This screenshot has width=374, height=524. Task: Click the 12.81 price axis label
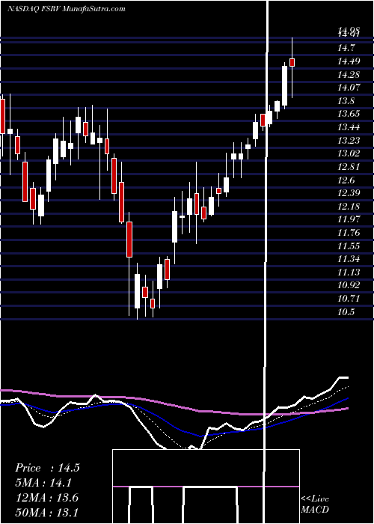(349, 167)
